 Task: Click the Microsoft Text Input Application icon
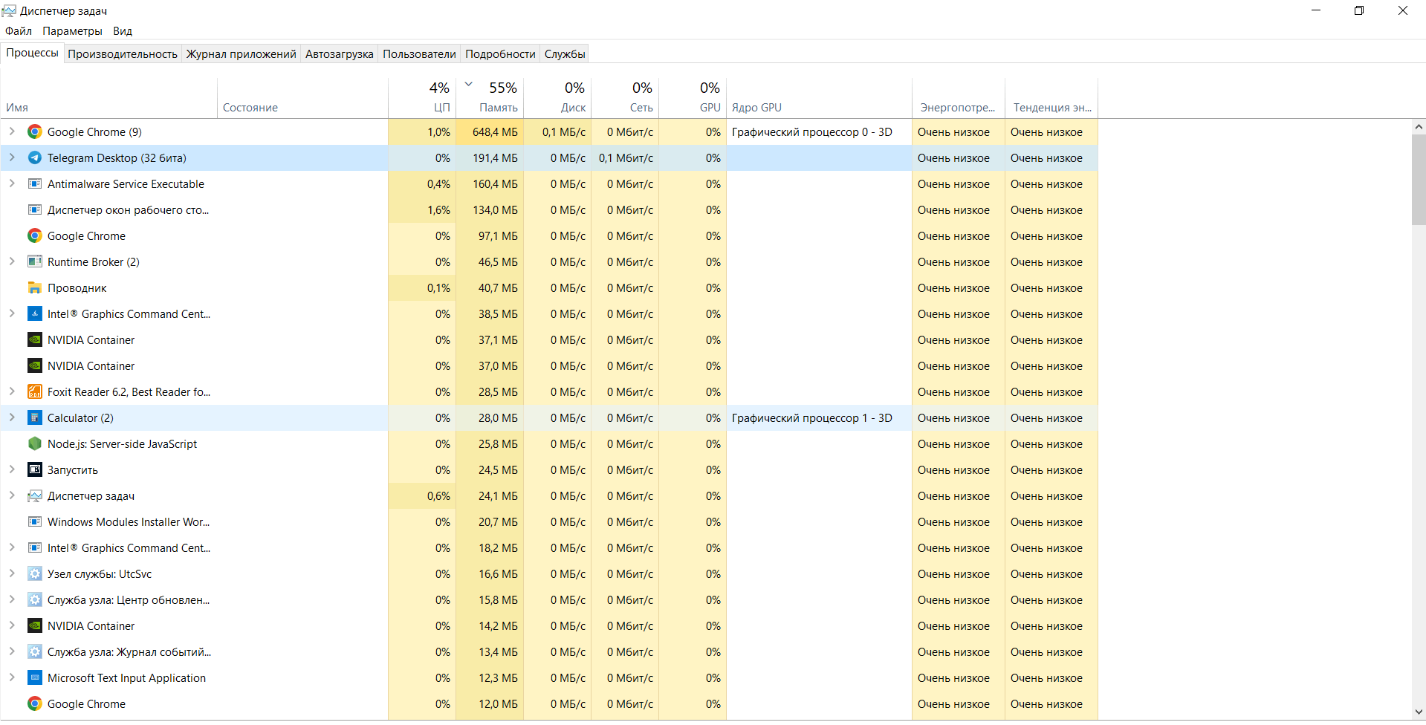pos(34,678)
